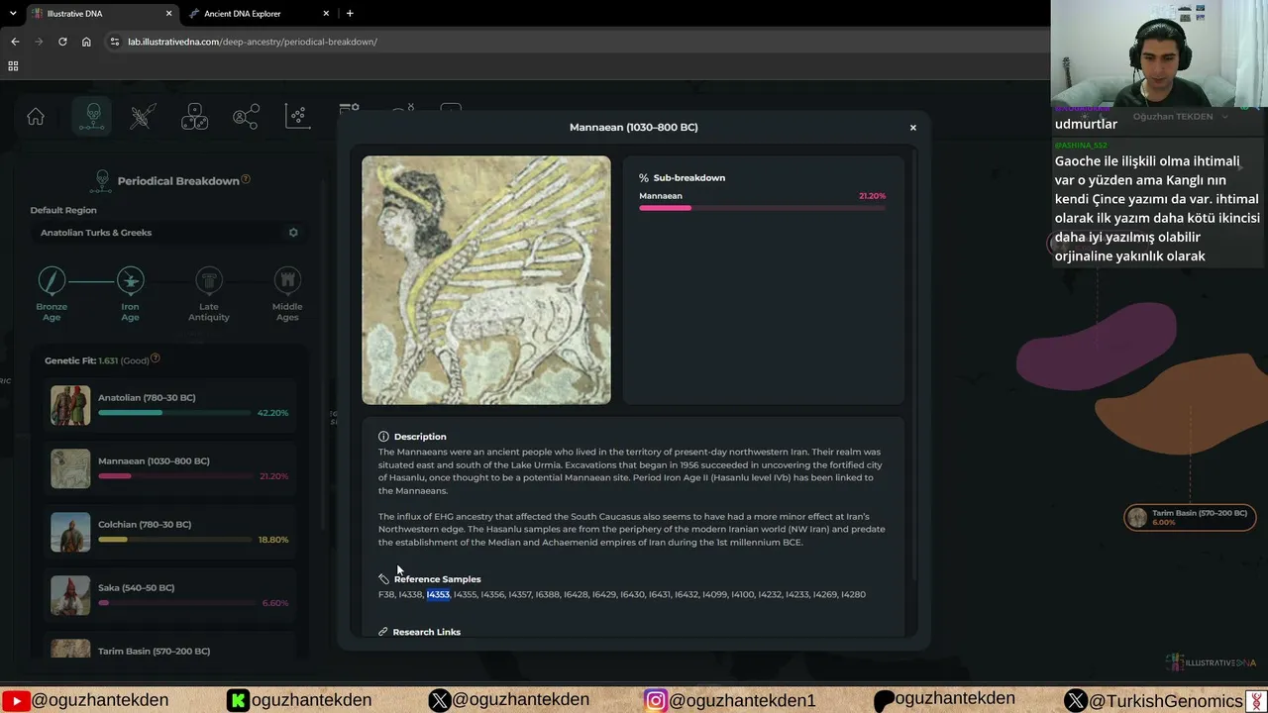Reload the current page
The width and height of the screenshot is (1268, 713).
pyautogui.click(x=62, y=42)
